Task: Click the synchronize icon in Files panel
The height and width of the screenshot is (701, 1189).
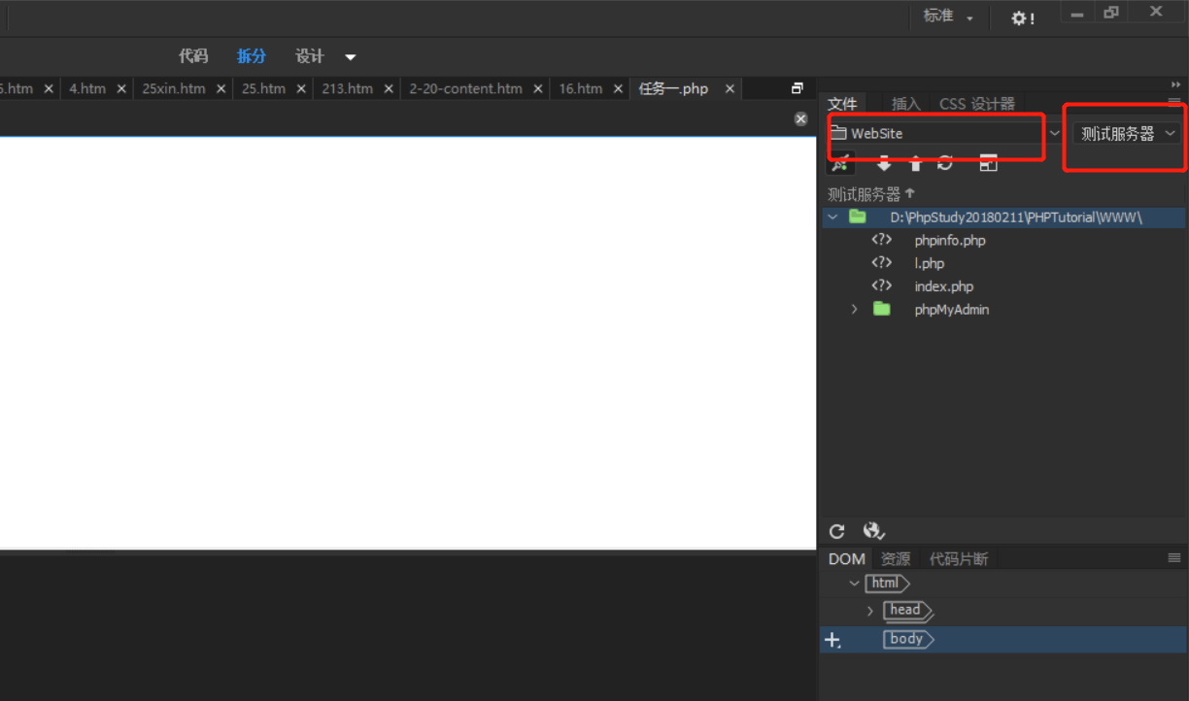Action: [x=945, y=164]
